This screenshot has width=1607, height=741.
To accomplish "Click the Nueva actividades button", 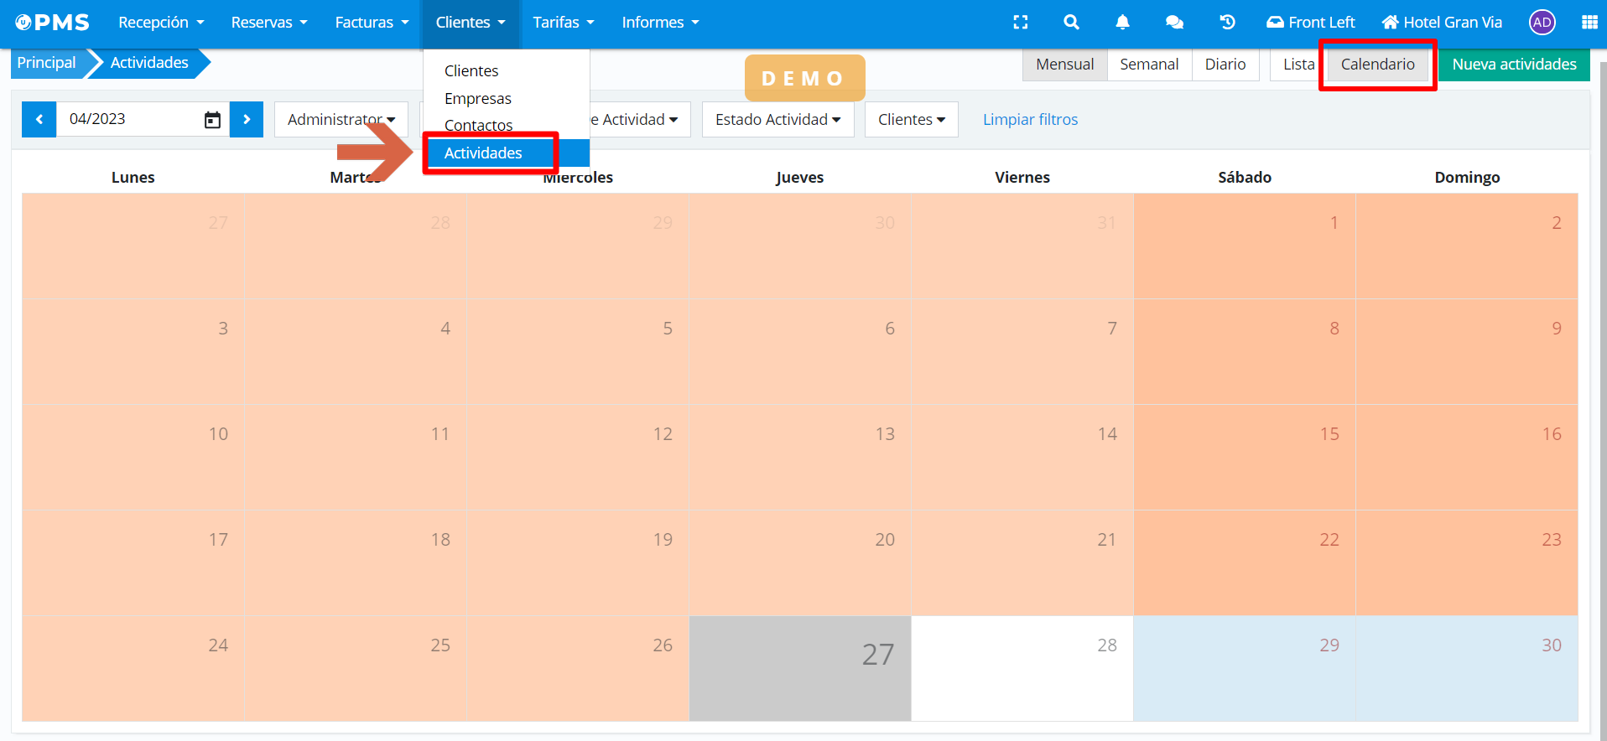I will [x=1514, y=65].
